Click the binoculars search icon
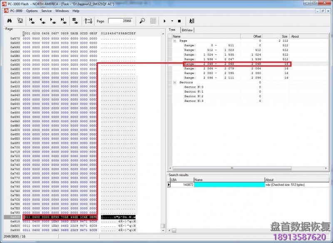The image size is (333, 243). click(10, 20)
